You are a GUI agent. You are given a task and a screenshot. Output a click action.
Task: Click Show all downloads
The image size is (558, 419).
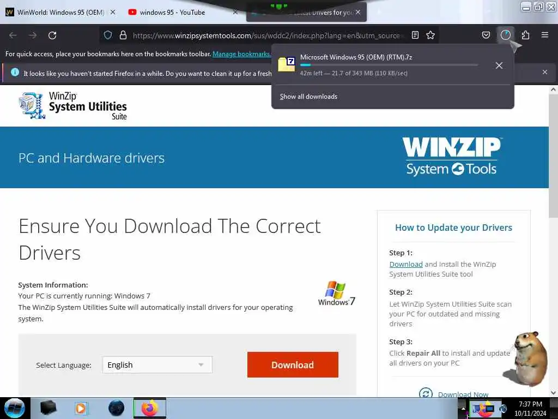[x=308, y=97]
